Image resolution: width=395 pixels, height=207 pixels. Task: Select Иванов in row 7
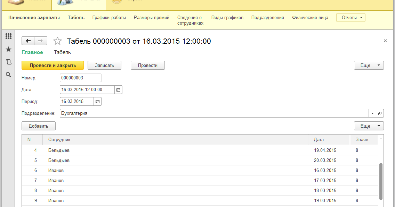point(56,180)
